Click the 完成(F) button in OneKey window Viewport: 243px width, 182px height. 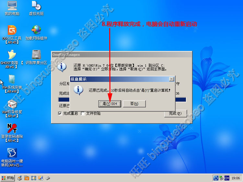(175, 113)
